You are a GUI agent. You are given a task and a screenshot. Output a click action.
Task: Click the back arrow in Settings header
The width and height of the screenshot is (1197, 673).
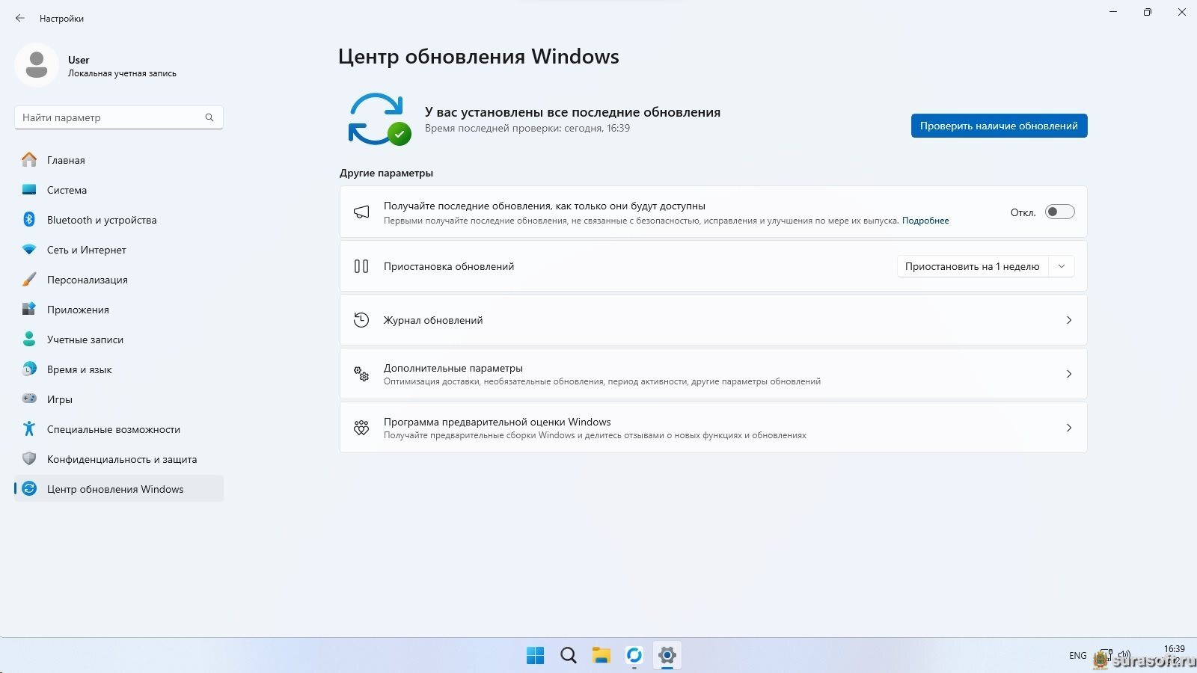pos(20,18)
